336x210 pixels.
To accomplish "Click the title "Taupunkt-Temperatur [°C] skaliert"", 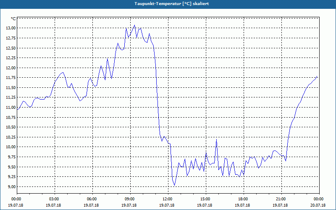I will tap(172, 4).
